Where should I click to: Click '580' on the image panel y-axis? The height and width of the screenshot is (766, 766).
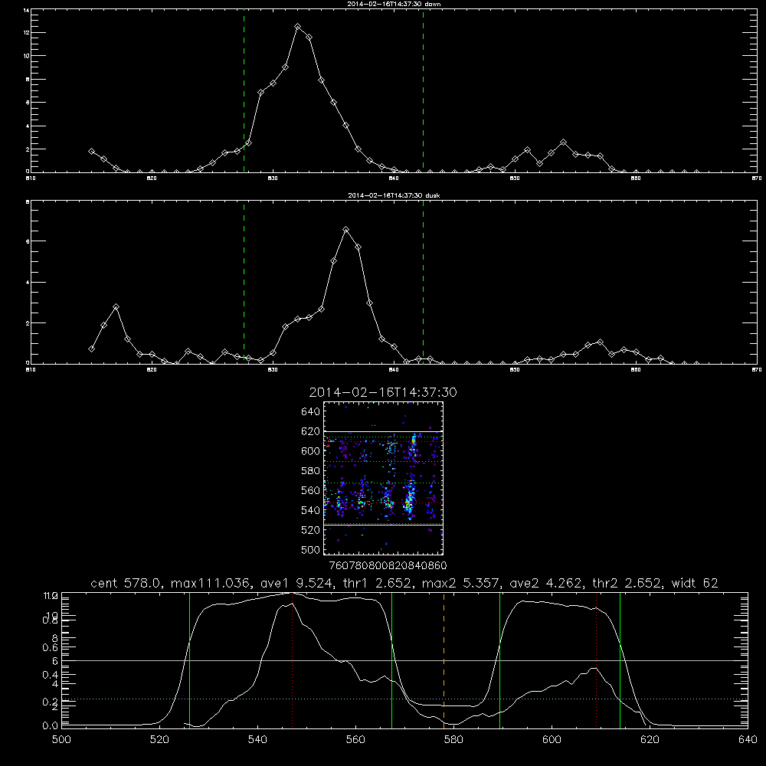(x=310, y=471)
